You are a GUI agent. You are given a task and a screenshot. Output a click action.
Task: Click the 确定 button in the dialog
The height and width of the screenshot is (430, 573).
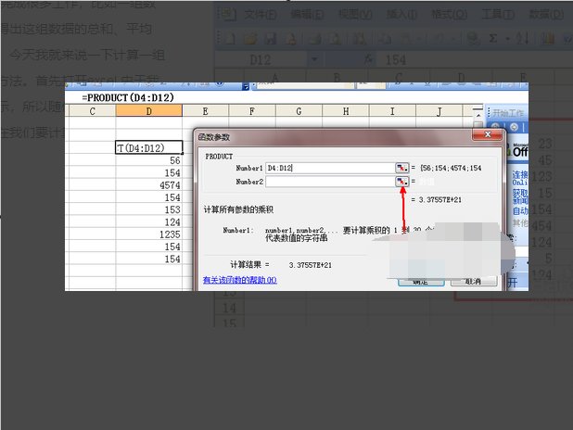(x=421, y=282)
